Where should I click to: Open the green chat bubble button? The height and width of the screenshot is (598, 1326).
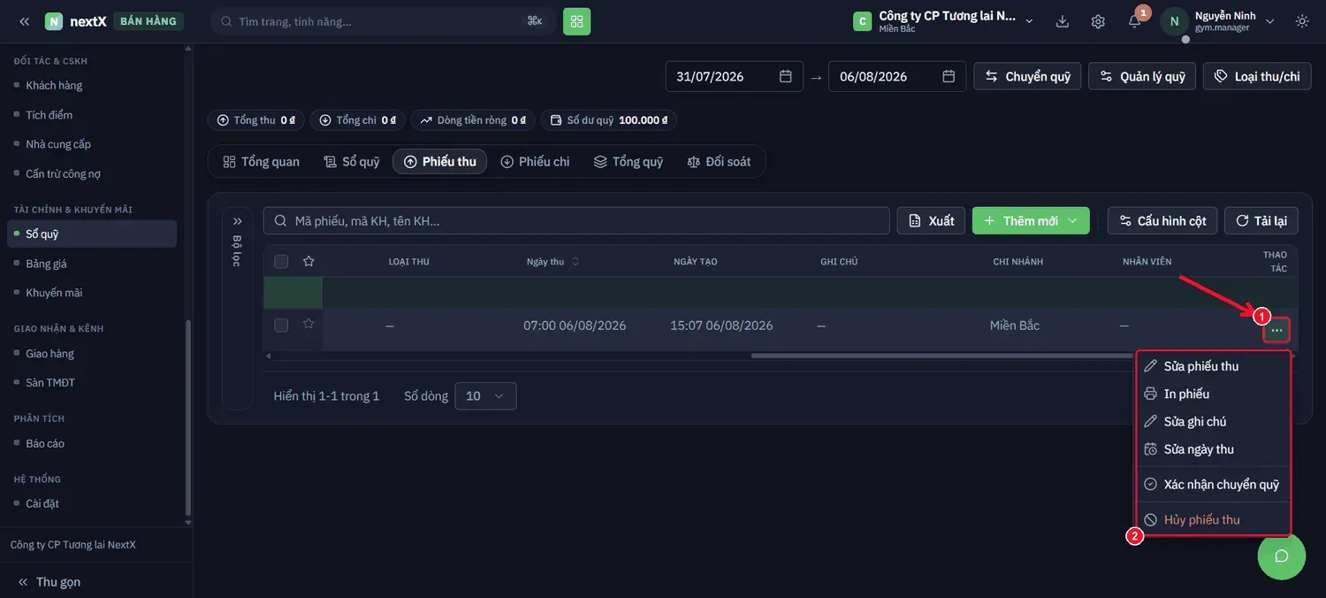1282,556
